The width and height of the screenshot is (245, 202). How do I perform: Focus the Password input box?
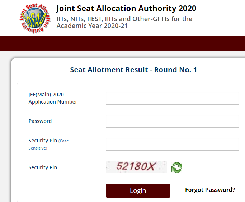(x=172, y=121)
